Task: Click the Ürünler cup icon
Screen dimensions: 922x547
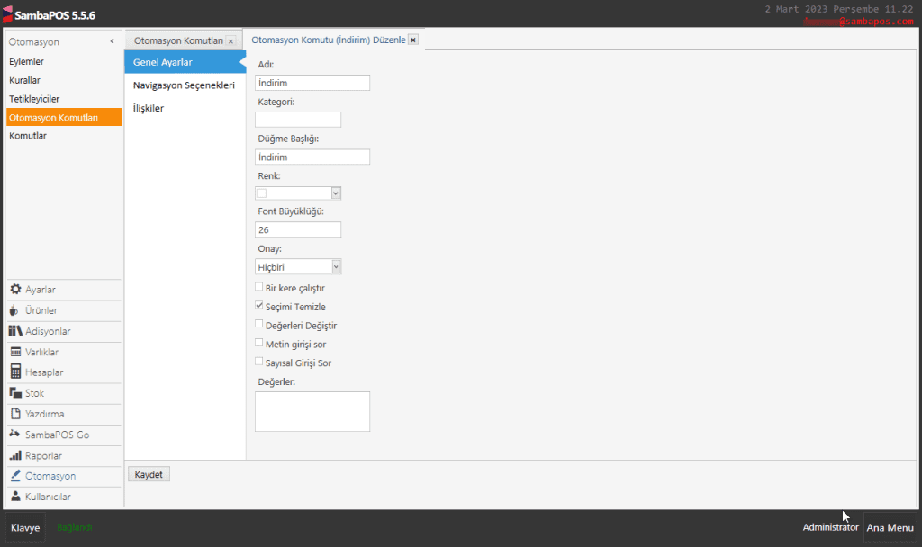Action: tap(15, 310)
